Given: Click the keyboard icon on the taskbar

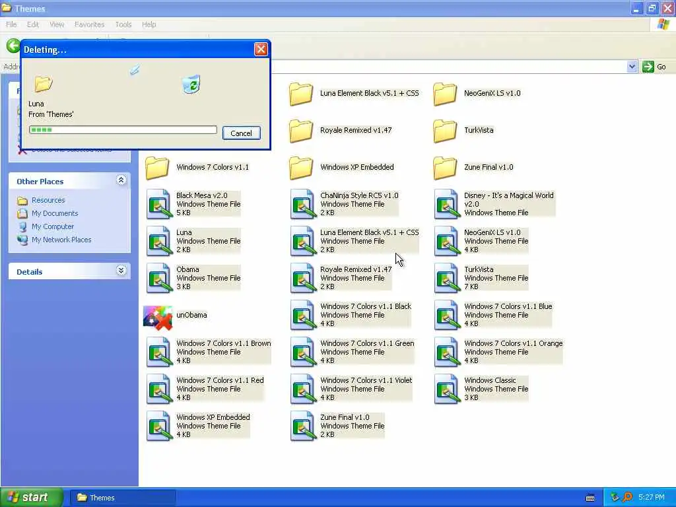Looking at the screenshot, I should point(590,498).
